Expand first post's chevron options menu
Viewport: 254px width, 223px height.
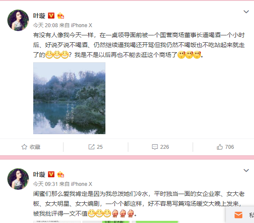(246, 12)
